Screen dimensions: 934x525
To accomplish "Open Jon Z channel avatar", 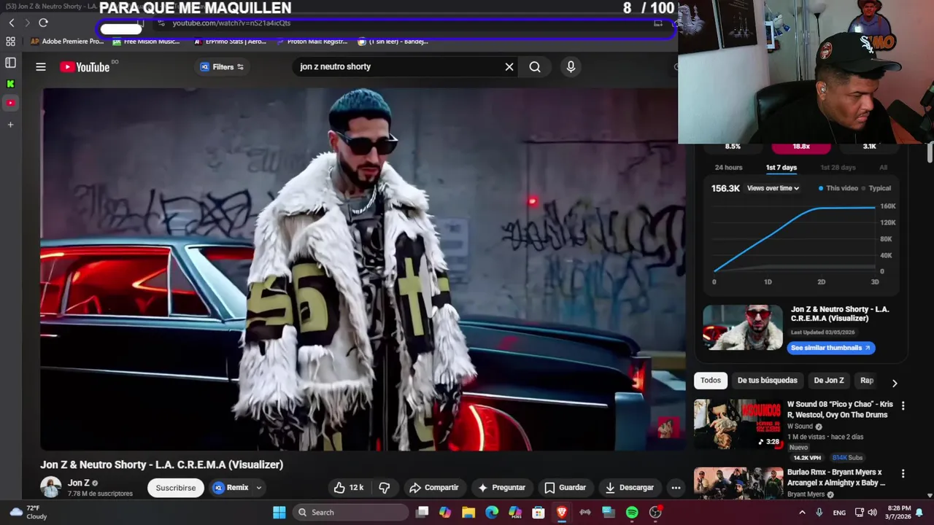I will point(51,488).
